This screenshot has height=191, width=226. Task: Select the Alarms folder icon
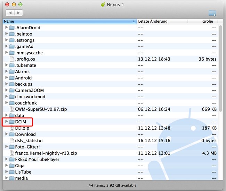[12, 71]
